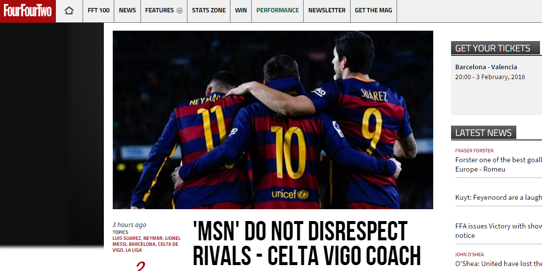Open the Fraser Forster tag

(x=474, y=151)
